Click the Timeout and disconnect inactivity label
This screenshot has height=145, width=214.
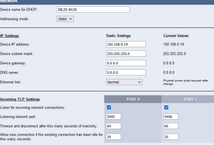point(49,126)
